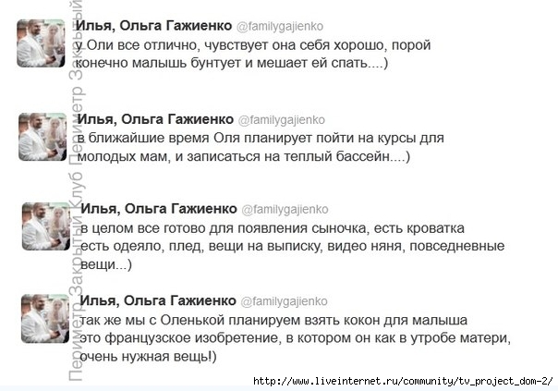Image resolution: width=558 pixels, height=391 pixels.
Task: Click avatar of tweet about курсы для молодых мам
Action: pyautogui.click(x=42, y=137)
